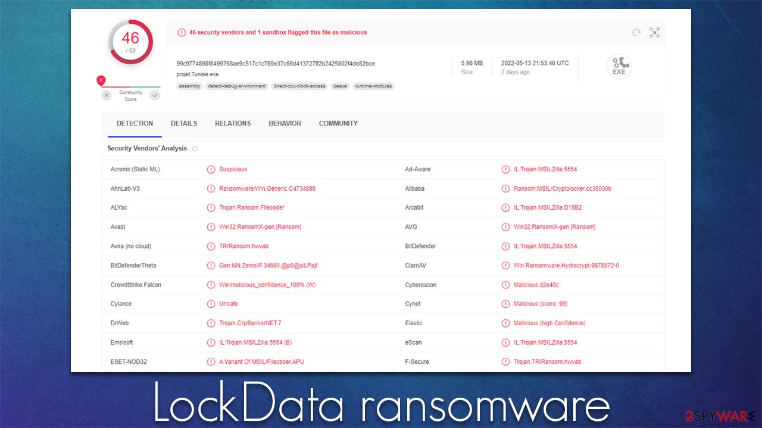Image resolution: width=762 pixels, height=428 pixels.
Task: Click alert icon beside Trojan.Ransom.Filecoder
Action: click(211, 207)
